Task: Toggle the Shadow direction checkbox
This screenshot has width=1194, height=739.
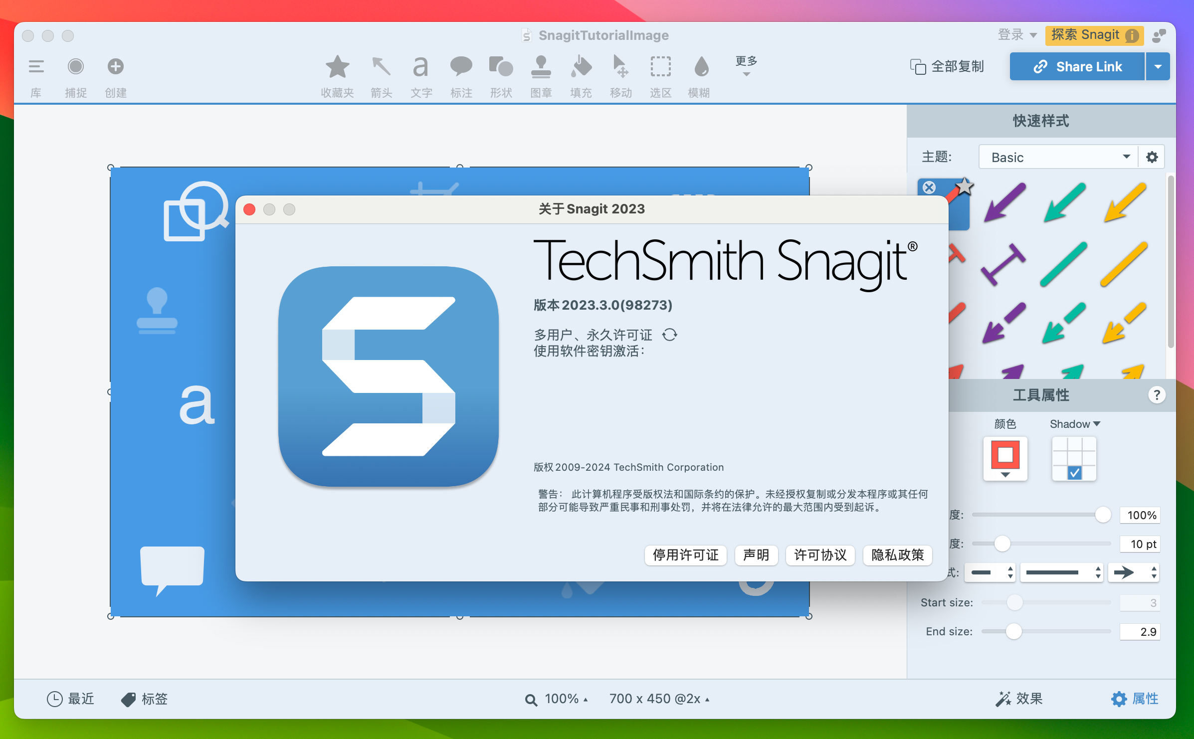Action: 1074,472
